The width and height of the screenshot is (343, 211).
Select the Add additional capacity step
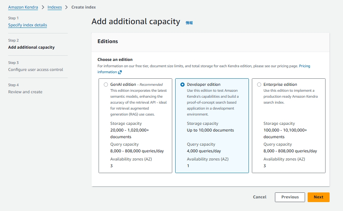click(31, 47)
